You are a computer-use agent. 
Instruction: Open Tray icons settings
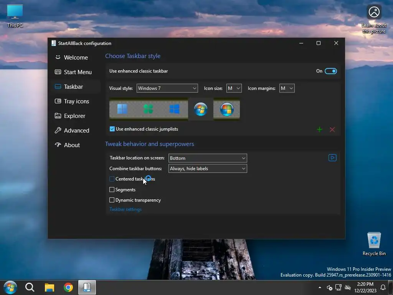tap(76, 101)
